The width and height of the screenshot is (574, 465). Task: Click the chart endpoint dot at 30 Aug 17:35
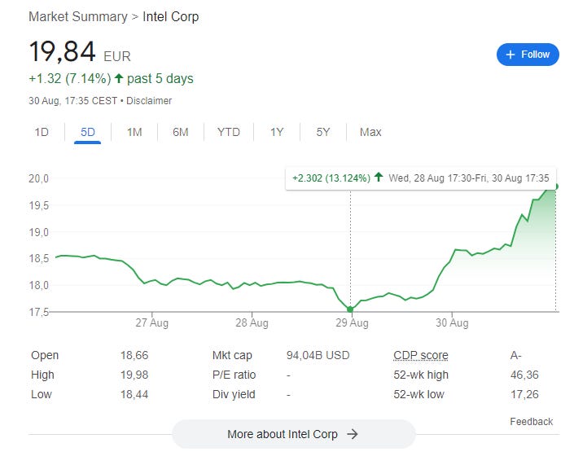click(556, 186)
